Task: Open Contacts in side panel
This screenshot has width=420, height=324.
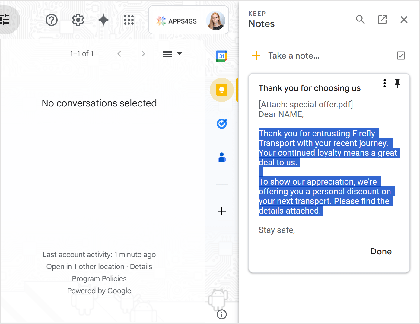Action: click(222, 157)
